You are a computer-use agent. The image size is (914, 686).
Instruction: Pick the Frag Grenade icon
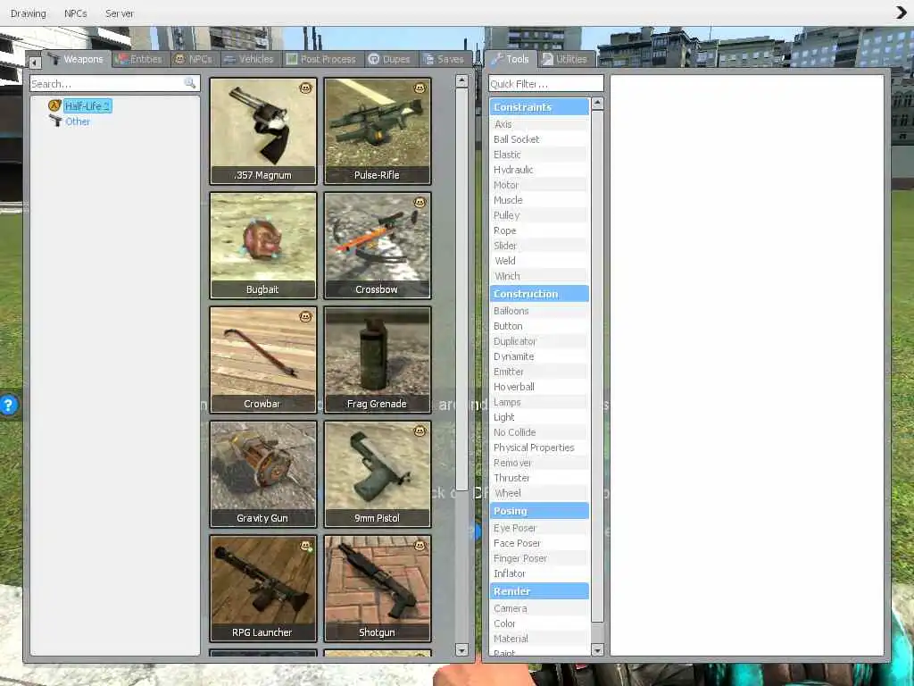pos(378,360)
